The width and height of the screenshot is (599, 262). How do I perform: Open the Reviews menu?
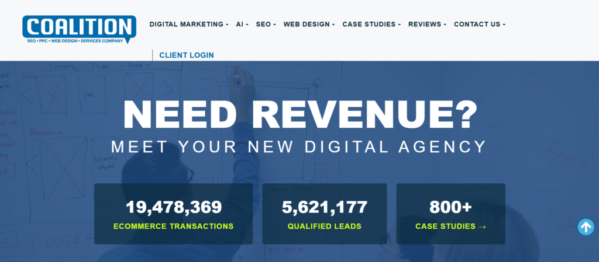427,25
